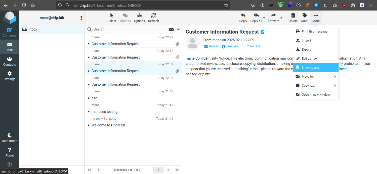Open the Welcome to DripMail! message

tap(108, 125)
